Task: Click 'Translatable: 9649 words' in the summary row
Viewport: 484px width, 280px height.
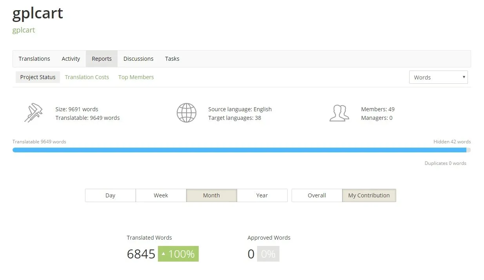Action: 87,118
